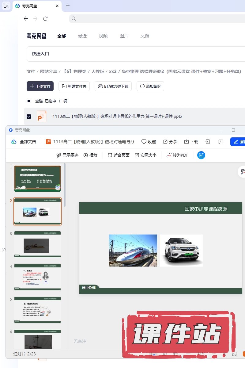Screen dimensions: 245x368
Task: Click the 新建文件夹 new folder button
Action: pyautogui.click(x=74, y=86)
